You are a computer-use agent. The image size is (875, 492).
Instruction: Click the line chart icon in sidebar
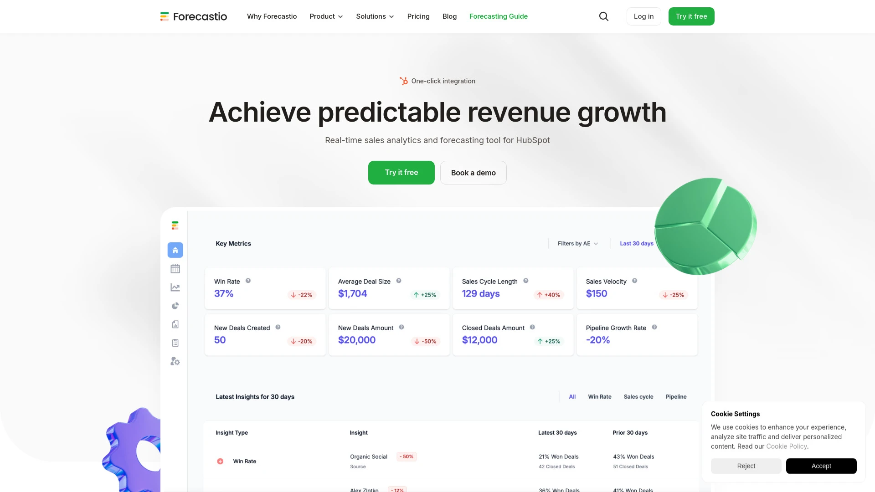[x=175, y=287]
